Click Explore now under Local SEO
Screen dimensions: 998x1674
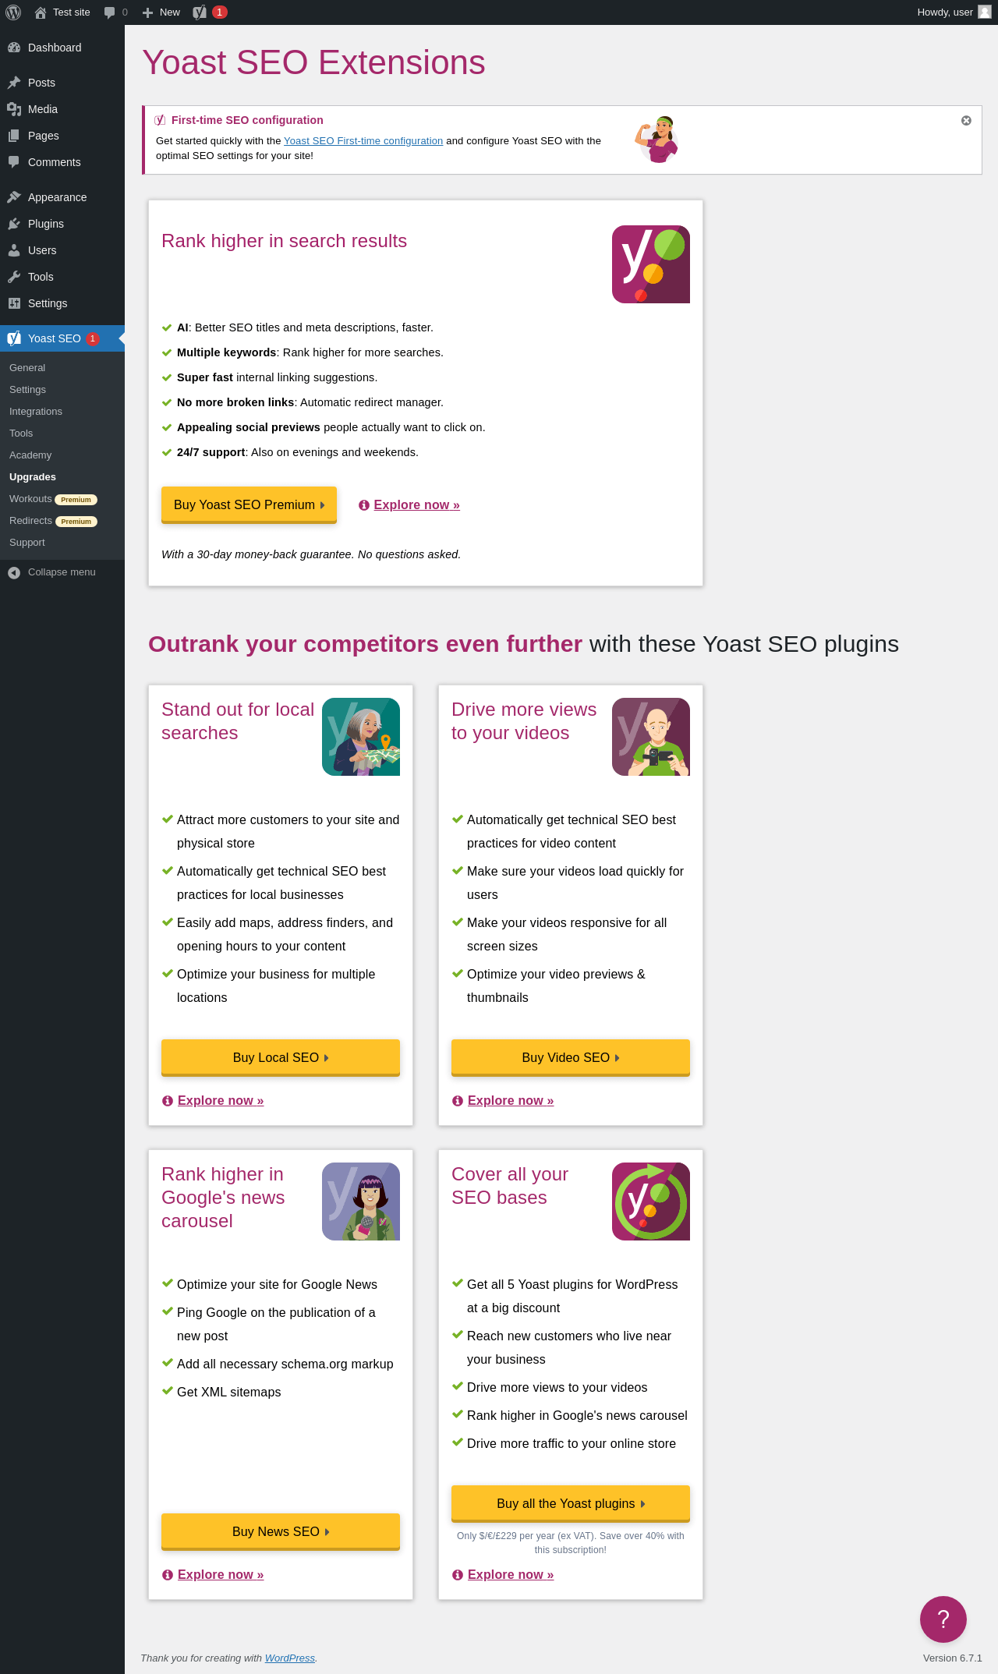tap(221, 1101)
